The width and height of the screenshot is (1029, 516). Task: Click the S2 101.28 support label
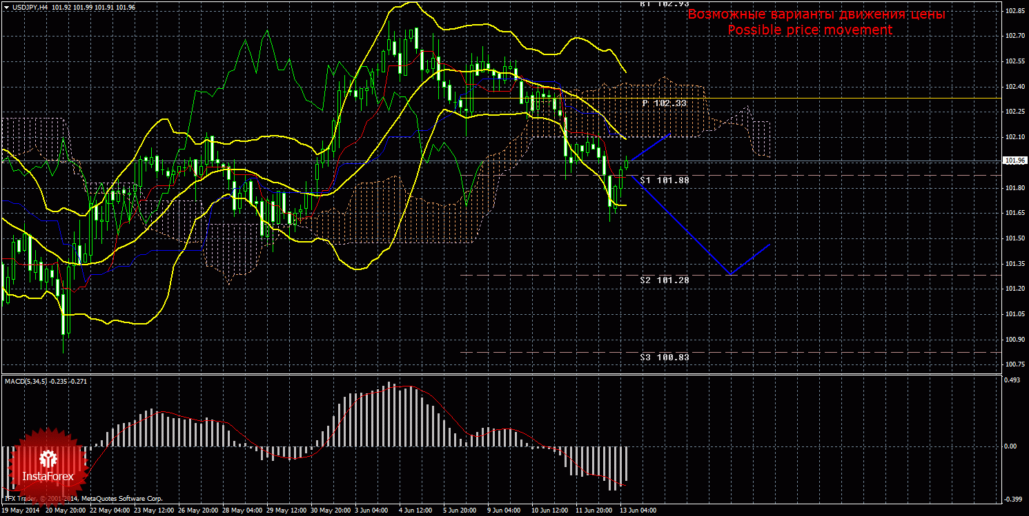tap(664, 280)
